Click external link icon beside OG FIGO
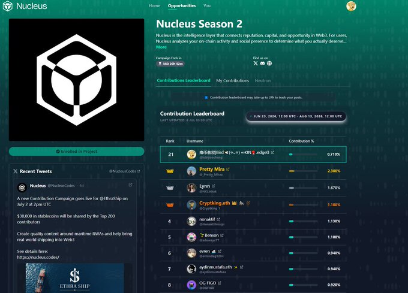 [220, 283]
